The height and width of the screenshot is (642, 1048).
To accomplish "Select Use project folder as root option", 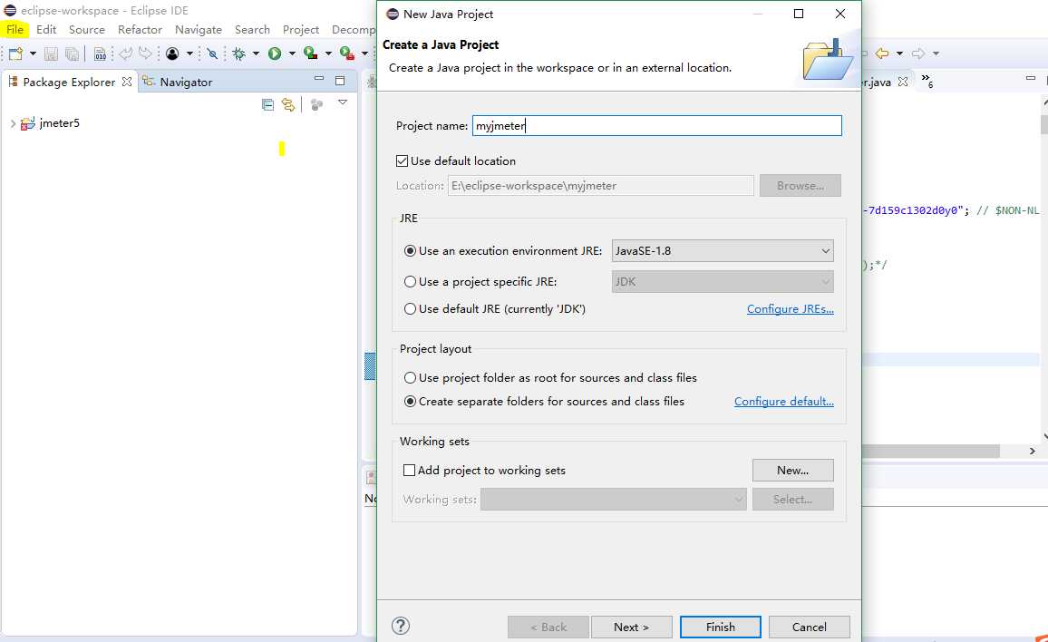I will click(411, 378).
